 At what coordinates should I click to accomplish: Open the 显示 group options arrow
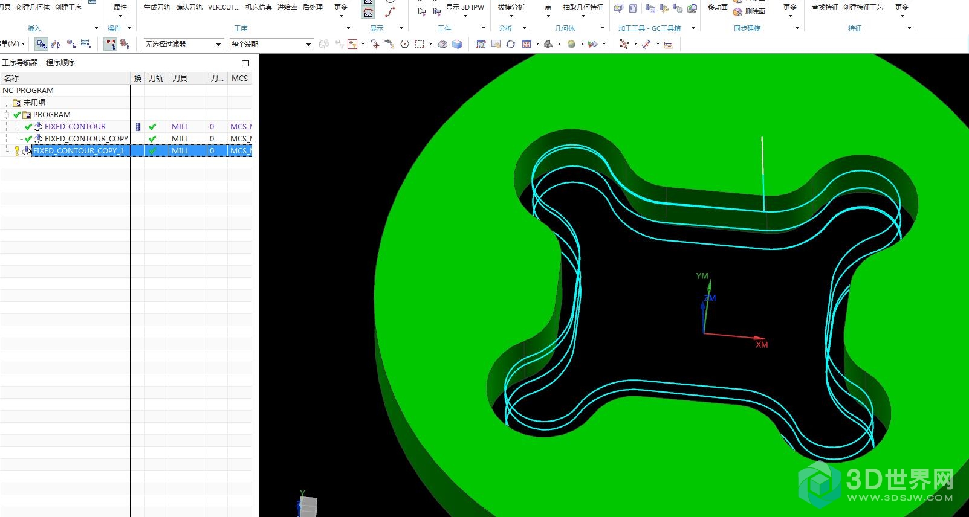tap(401, 28)
